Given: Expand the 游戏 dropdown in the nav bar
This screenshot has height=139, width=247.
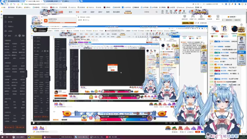Looking at the screenshot, I should click(100, 12).
